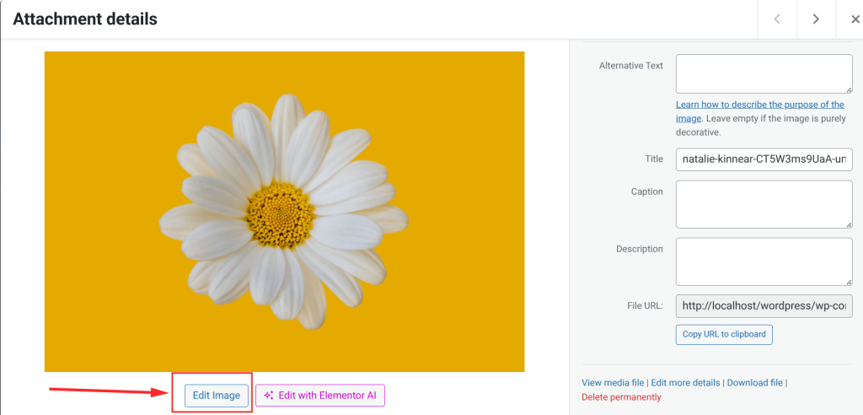Viewport: 863px width, 415px height.
Task: Click the Alternative Text label
Action: pyautogui.click(x=630, y=66)
